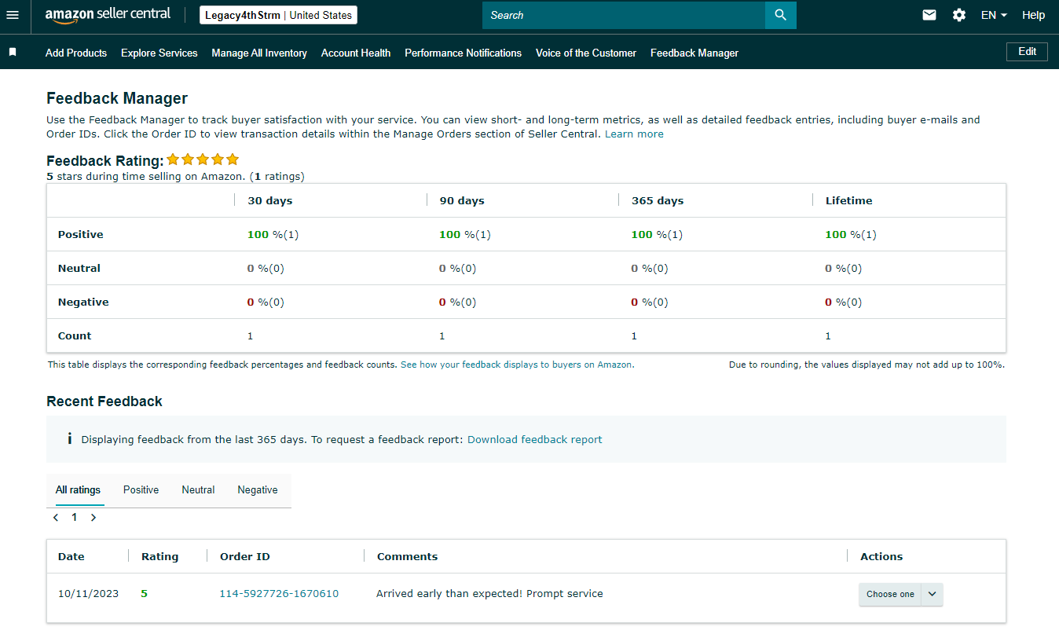Click the Lifetime positive 100 %(1) value
Image resolution: width=1059 pixels, height=634 pixels.
tap(851, 234)
